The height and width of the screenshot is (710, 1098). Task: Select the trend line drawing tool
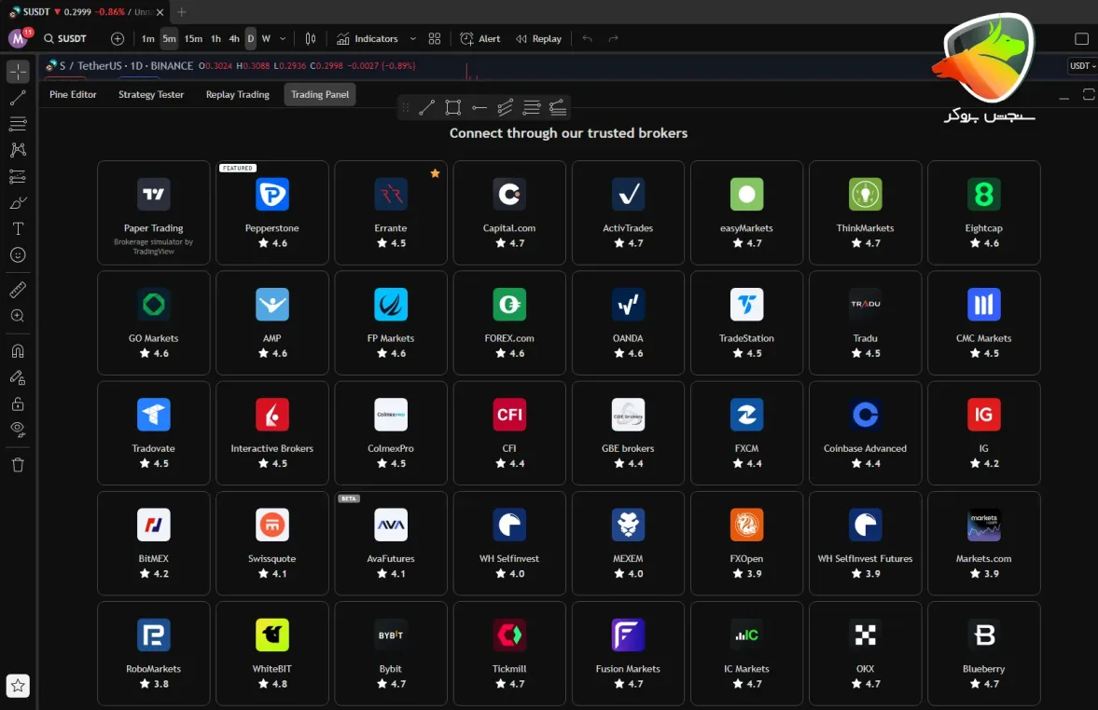point(19,98)
